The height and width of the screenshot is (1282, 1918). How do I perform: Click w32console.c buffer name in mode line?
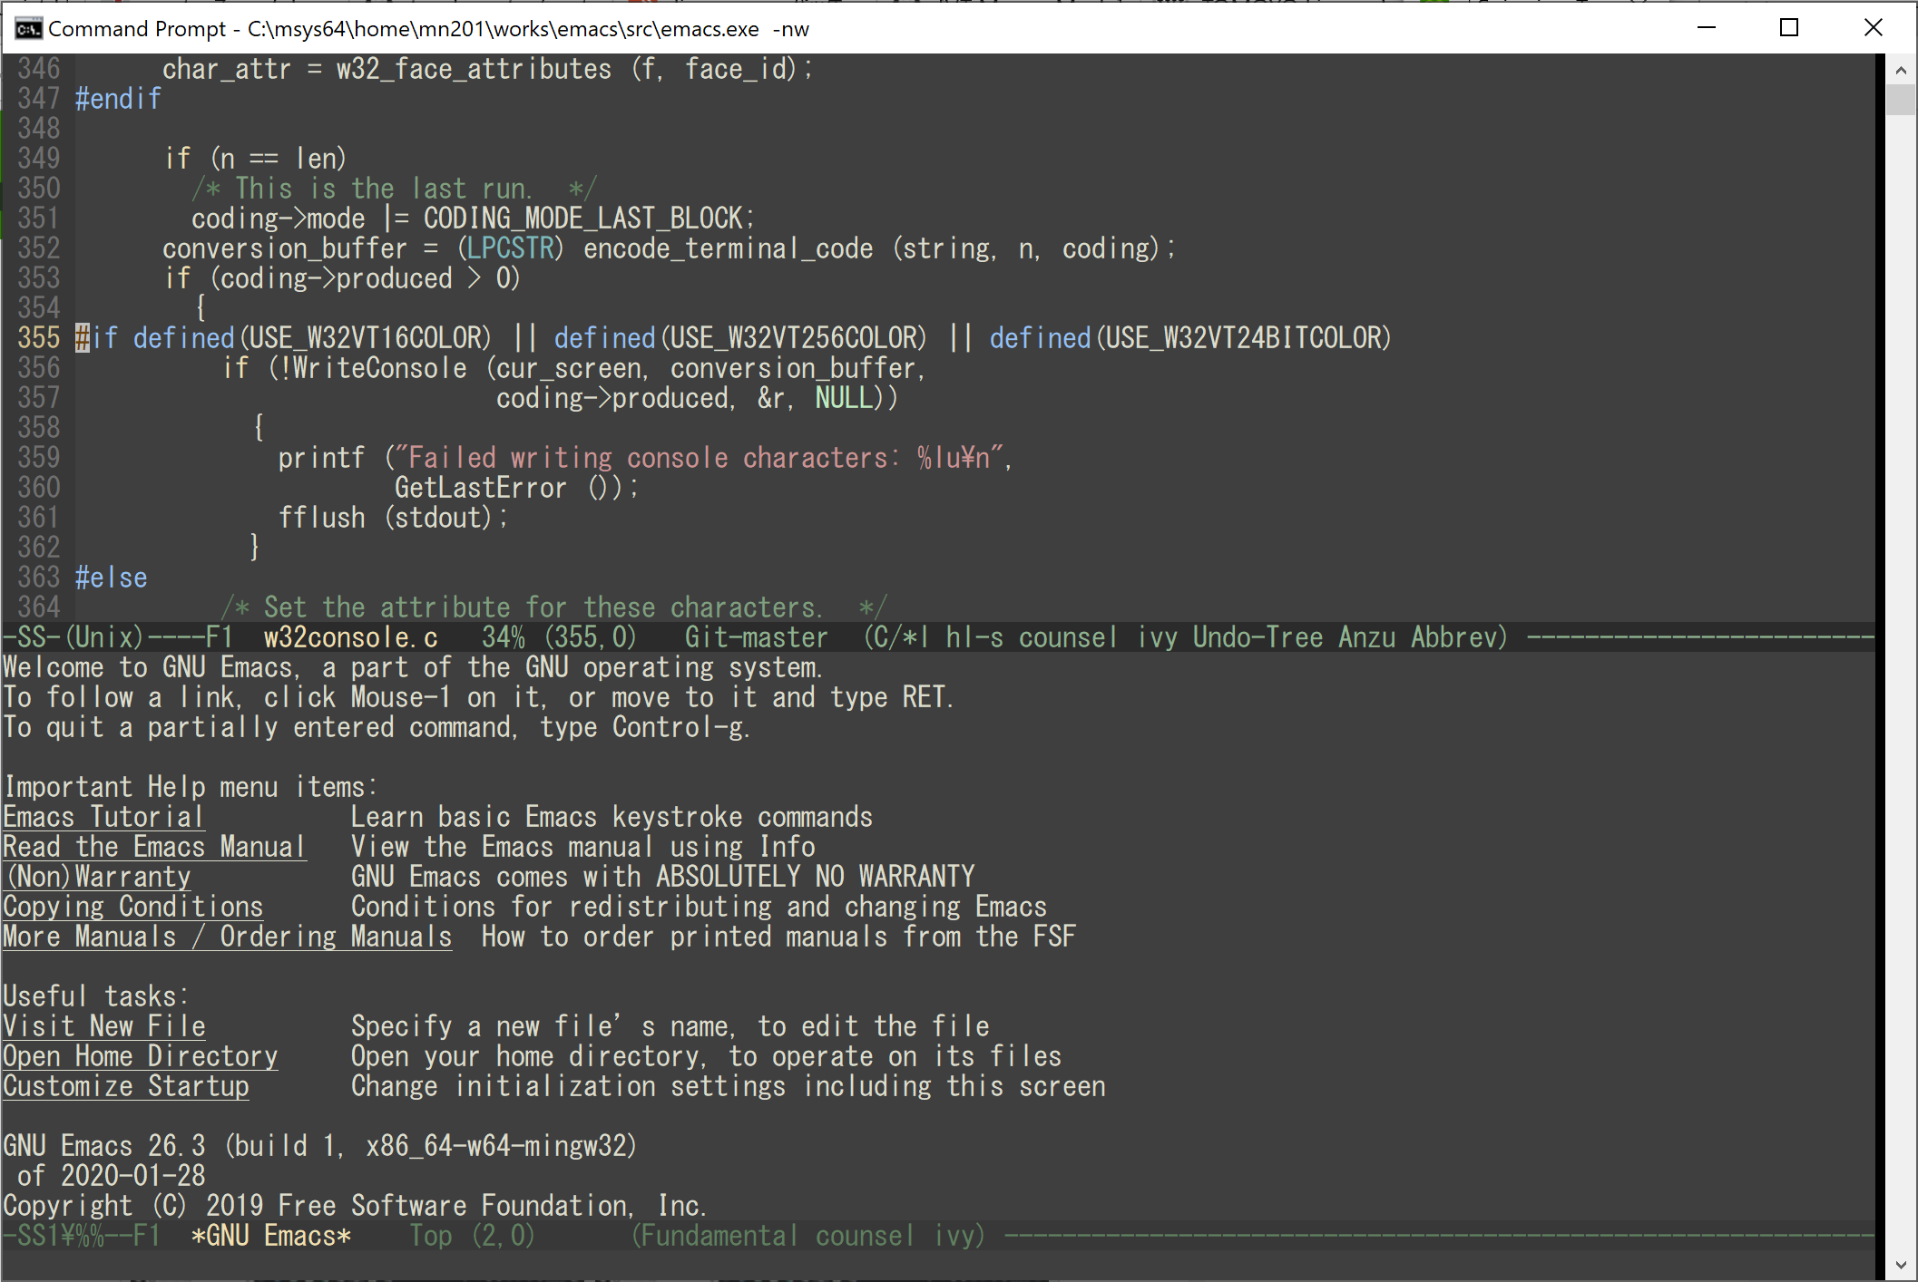coord(351,637)
